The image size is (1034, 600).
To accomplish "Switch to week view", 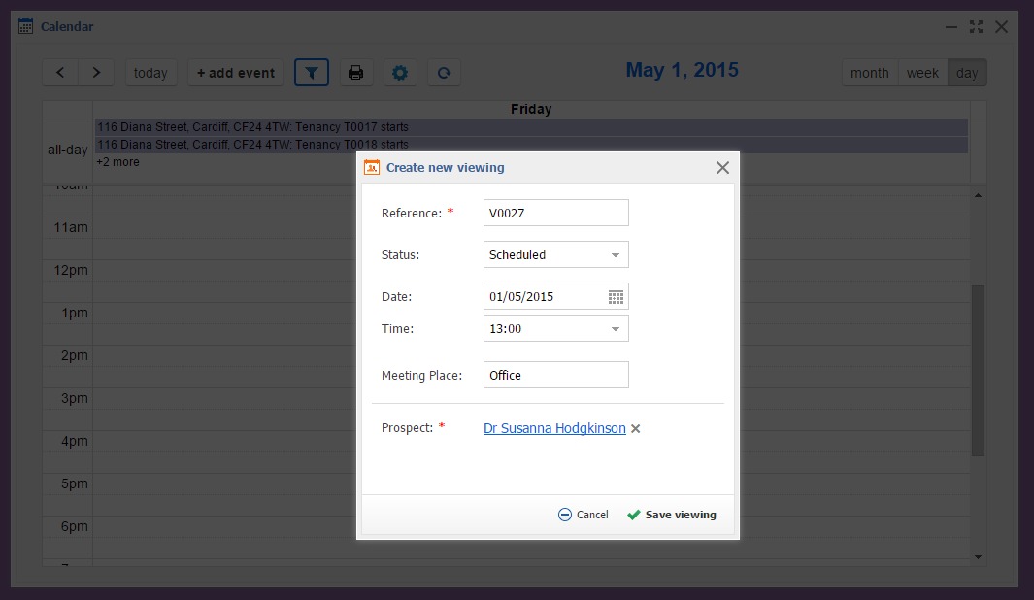I will point(922,73).
